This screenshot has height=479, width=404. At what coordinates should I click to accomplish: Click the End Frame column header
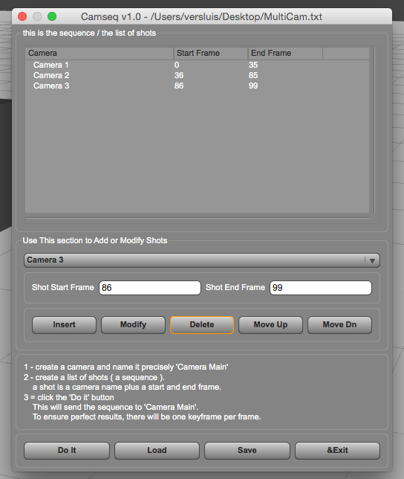click(x=285, y=53)
